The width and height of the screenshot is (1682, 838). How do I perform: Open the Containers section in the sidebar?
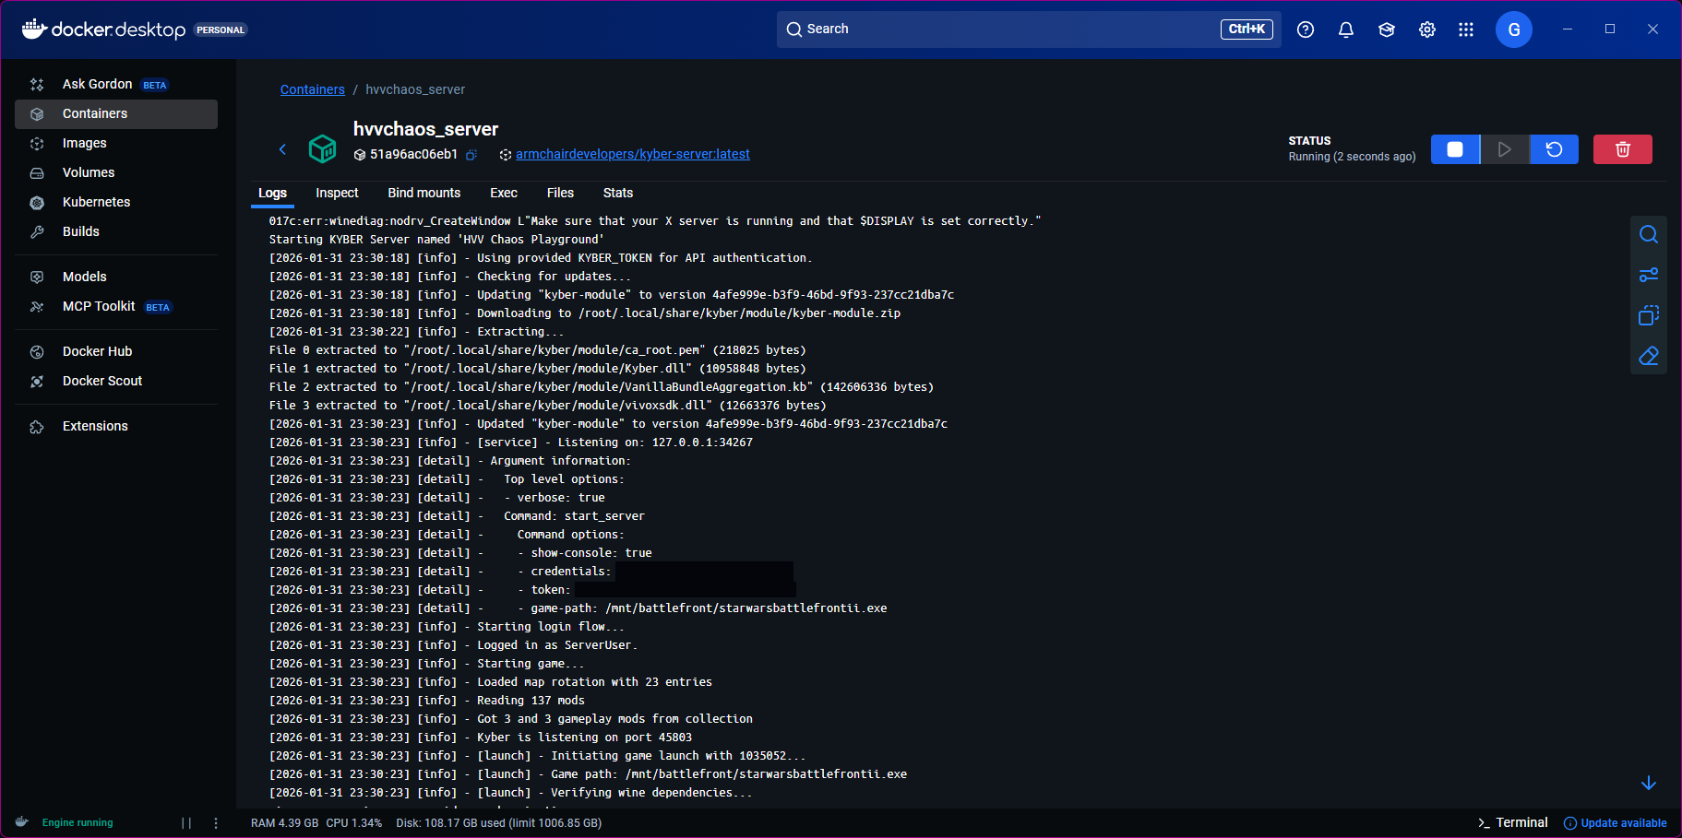click(x=116, y=113)
